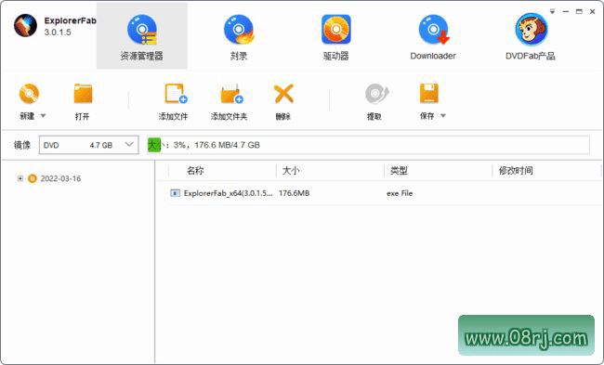
Task: Click the 新建 new disc icon
Action: (x=29, y=94)
